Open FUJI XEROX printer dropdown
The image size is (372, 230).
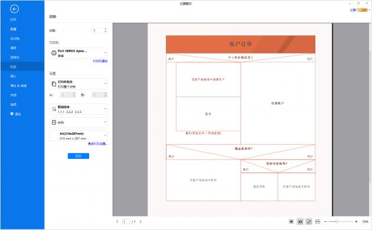coord(79,53)
